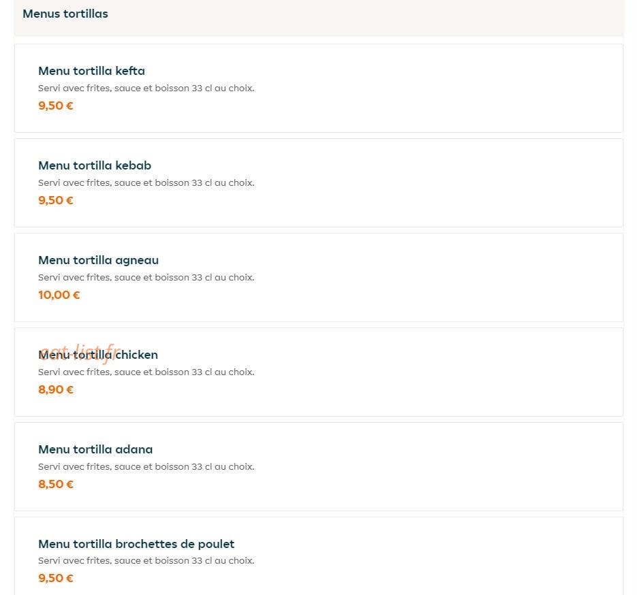This screenshot has width=637, height=595.
Task: Select Menu tortilla agneau title
Action: (98, 260)
